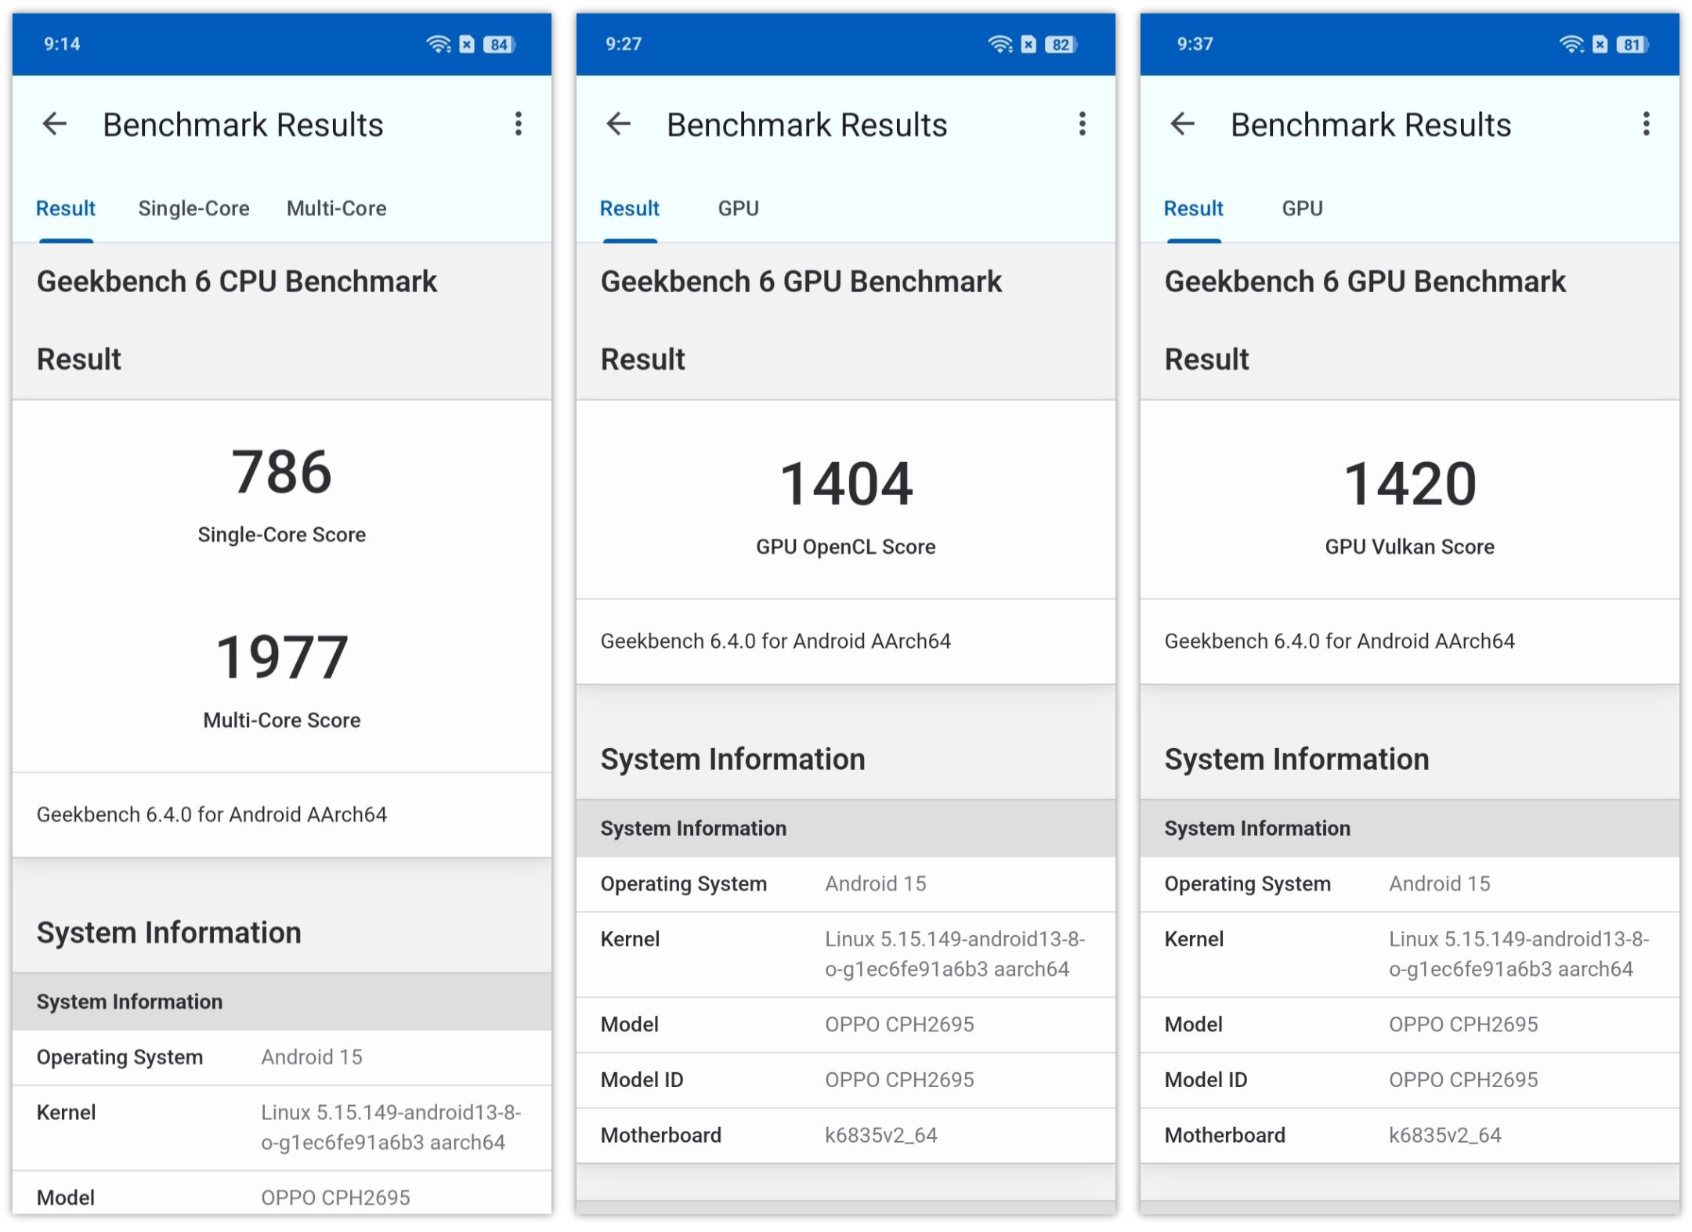Click the GPU Vulkan Score value 1420
Screen dimensions: 1692x1232
click(1409, 485)
